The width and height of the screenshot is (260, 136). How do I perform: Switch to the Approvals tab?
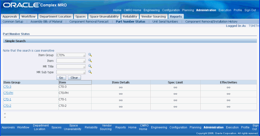click(x=10, y=16)
